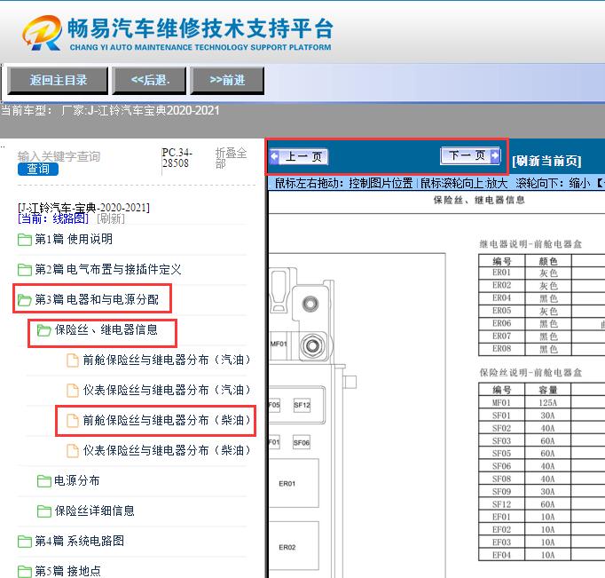Click folder icon beside 第4篇 系统电路图
This screenshot has height=578, width=605.
tap(25, 542)
